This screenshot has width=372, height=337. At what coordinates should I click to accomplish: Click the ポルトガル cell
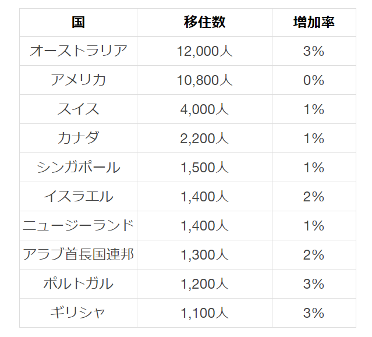click(x=79, y=284)
